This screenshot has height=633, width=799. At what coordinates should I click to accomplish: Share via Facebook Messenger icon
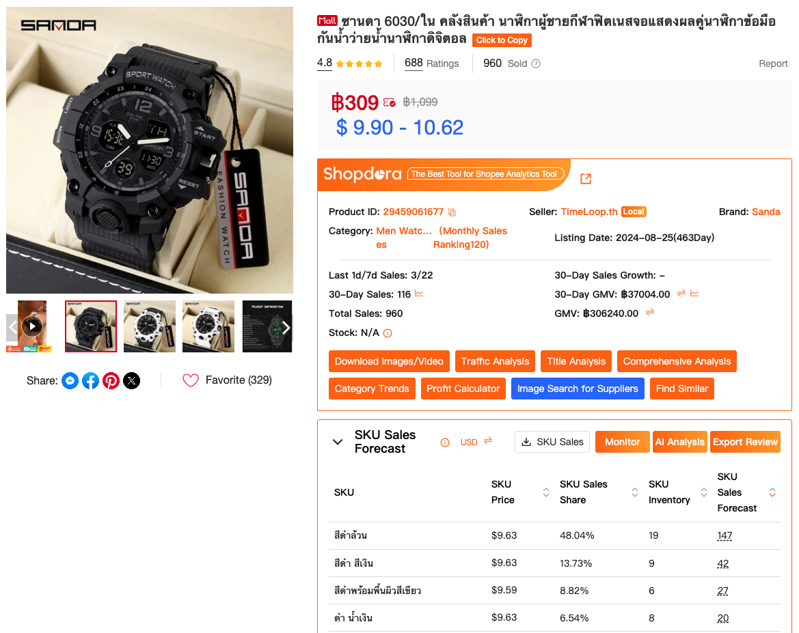click(x=70, y=381)
